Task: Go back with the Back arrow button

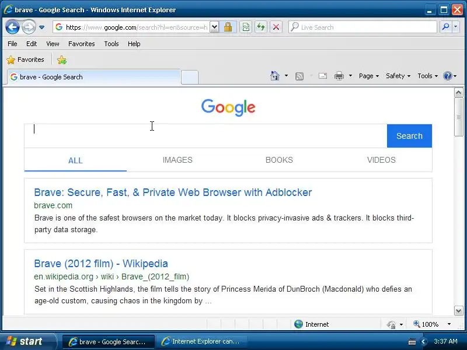Action: point(12,27)
